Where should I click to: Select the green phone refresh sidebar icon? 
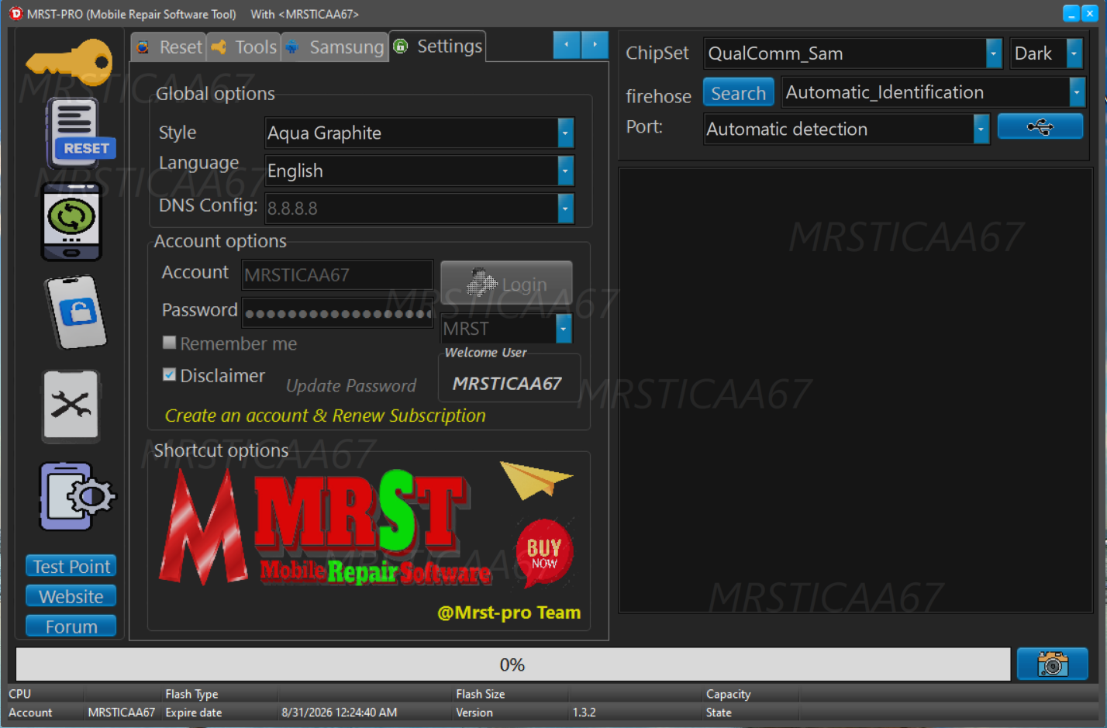[71, 222]
